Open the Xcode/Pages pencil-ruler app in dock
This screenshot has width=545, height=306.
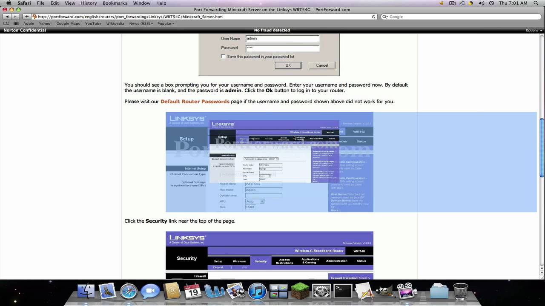click(x=364, y=292)
